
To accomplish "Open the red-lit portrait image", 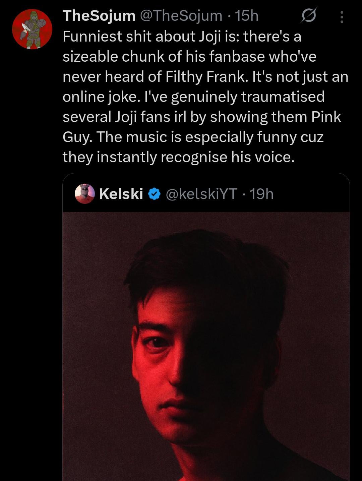I will (206, 345).
